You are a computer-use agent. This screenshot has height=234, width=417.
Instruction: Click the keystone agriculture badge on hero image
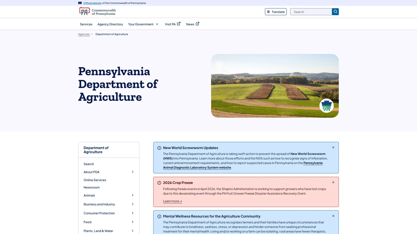[x=326, y=106]
